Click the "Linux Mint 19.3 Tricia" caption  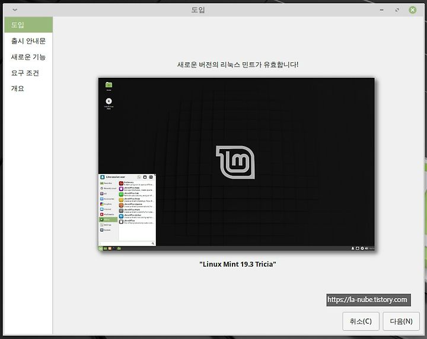point(237,264)
